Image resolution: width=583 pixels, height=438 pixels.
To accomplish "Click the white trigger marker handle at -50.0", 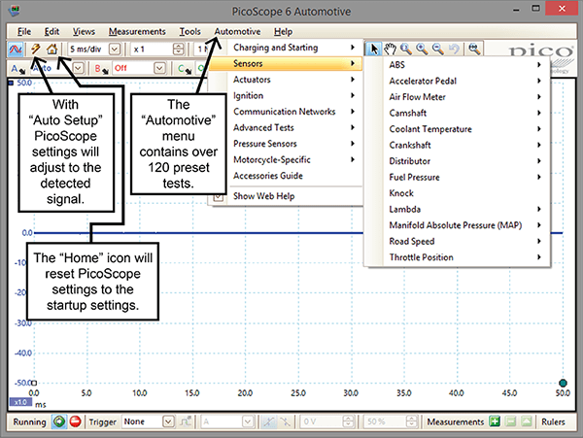I will click(x=34, y=383).
